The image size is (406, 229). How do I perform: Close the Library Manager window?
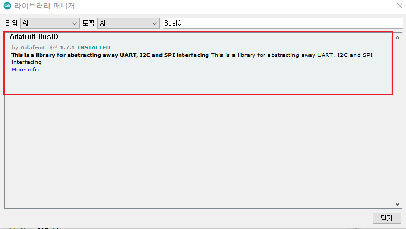[x=400, y=6]
